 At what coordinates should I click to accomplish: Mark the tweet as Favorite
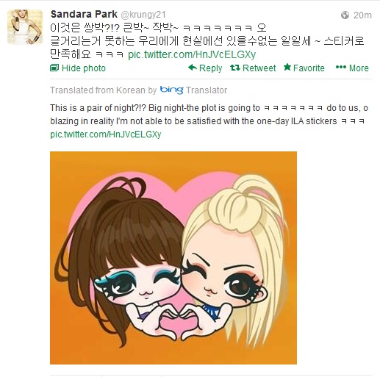(304, 68)
